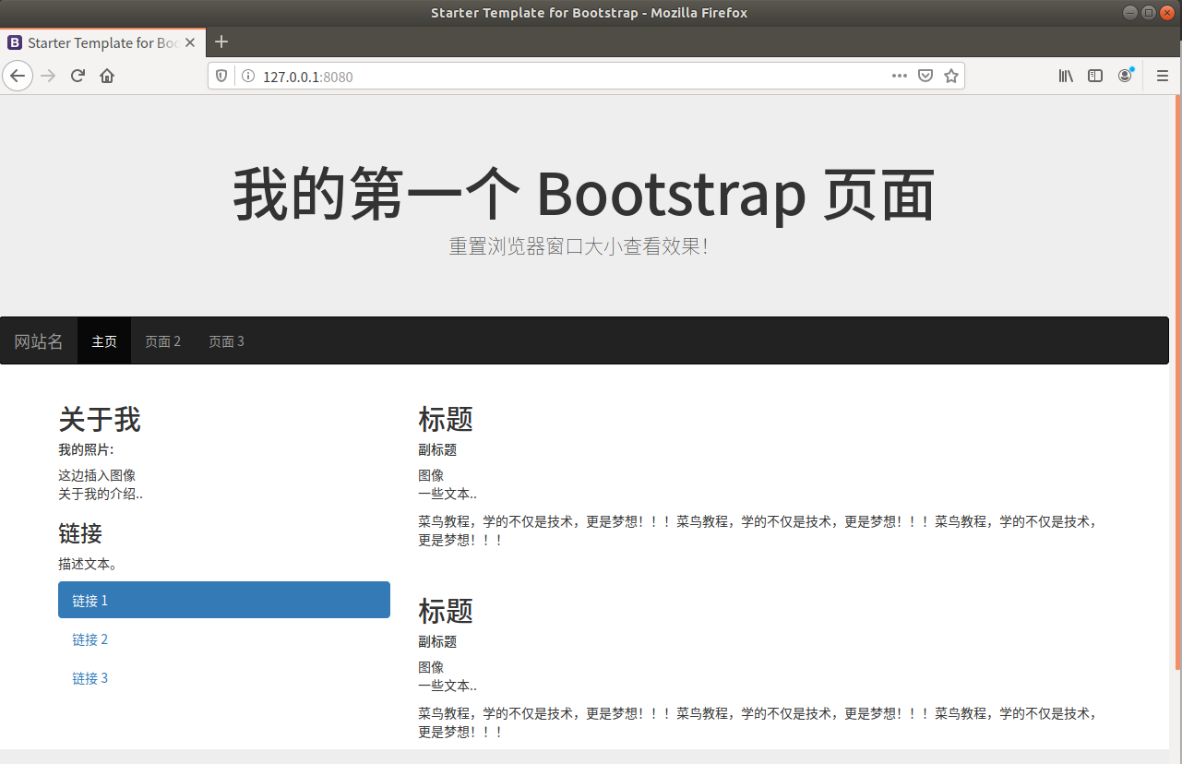Open the tracking protection shield icon

tap(221, 77)
